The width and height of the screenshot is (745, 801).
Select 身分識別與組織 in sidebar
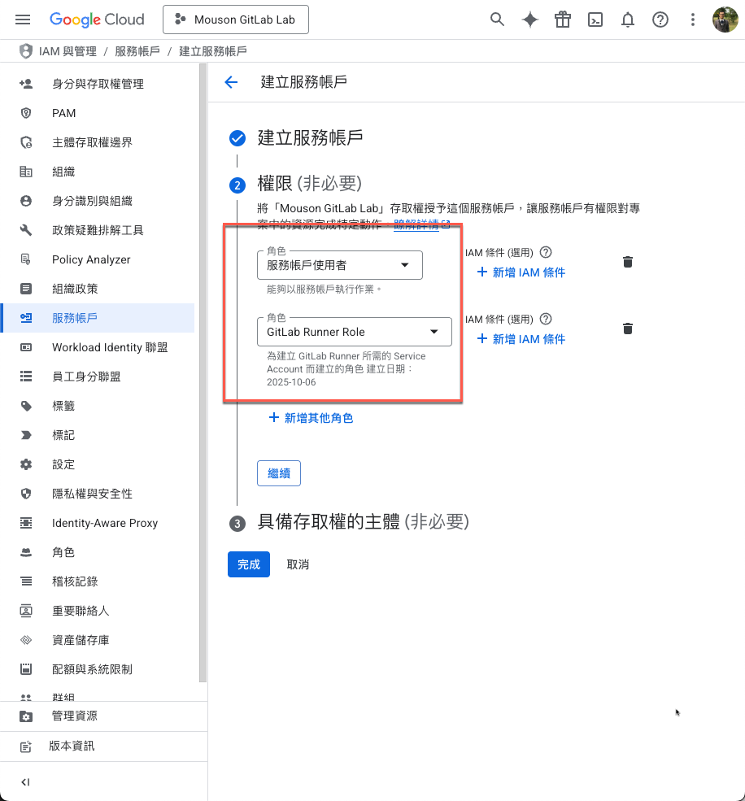[97, 201]
